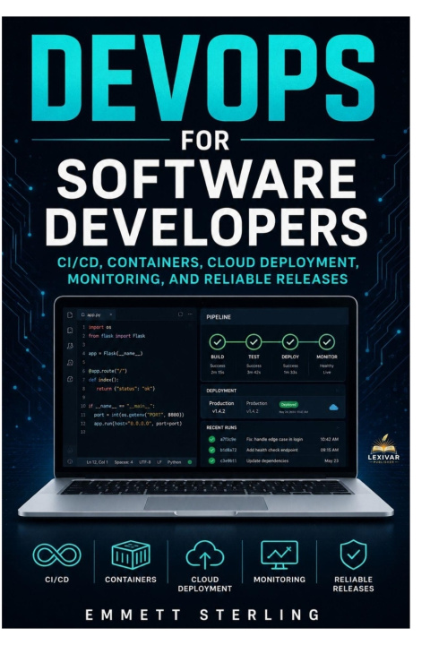Image resolution: width=430 pixels, height=645 pixels.
Task: Click 'Python' language mode in status bar
Action: coord(175,462)
